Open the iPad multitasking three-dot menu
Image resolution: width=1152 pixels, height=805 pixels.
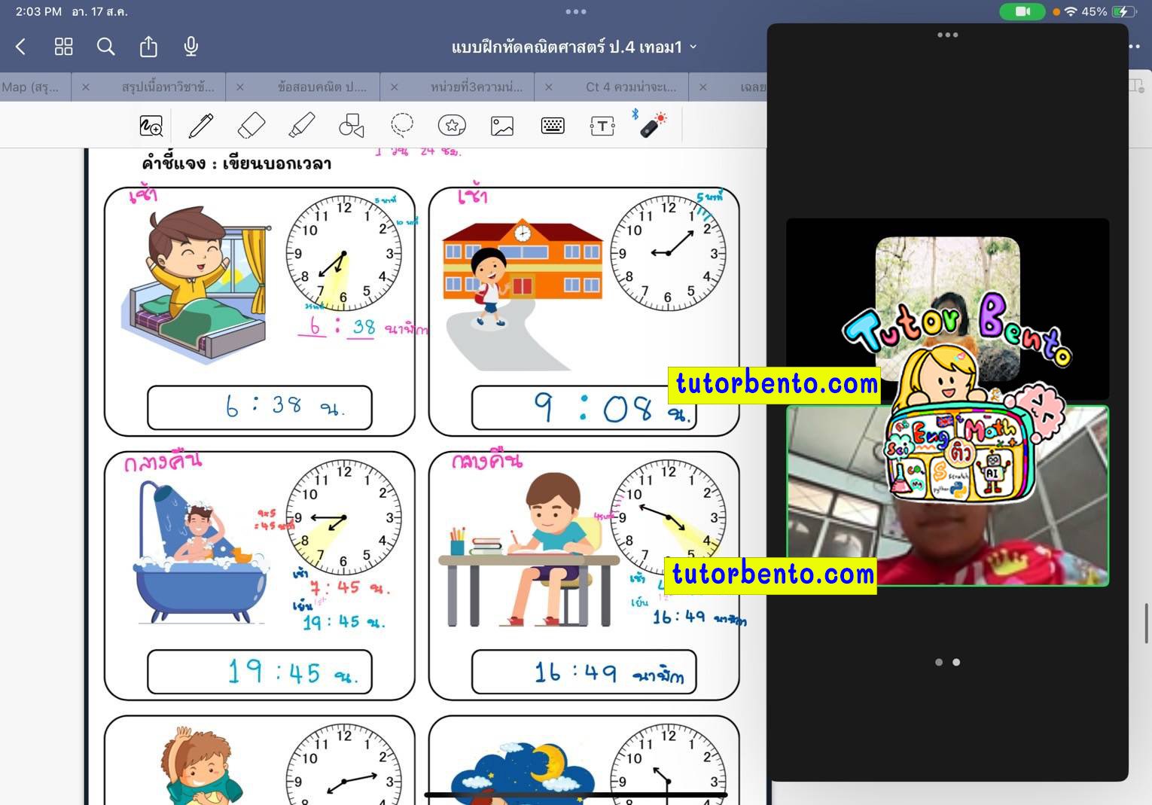[576, 11]
